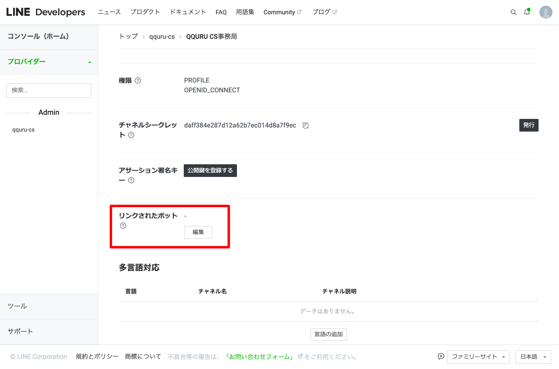Image resolution: width=559 pixels, height=369 pixels.
Task: Open the notifications bell icon
Action: click(x=527, y=12)
